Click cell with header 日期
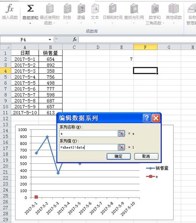This screenshot has width=196, height=223. [x=25, y=53]
